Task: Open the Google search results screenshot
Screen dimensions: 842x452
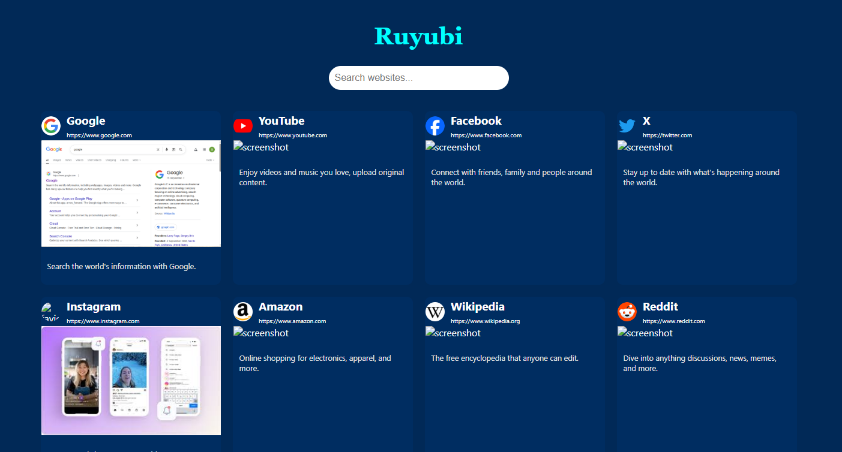Action: 131,194
